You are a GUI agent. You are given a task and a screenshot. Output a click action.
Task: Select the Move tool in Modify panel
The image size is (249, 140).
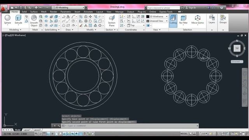click(90, 16)
